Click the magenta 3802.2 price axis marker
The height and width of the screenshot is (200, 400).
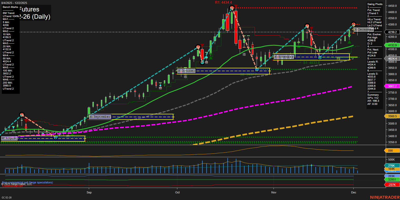click(x=392, y=86)
